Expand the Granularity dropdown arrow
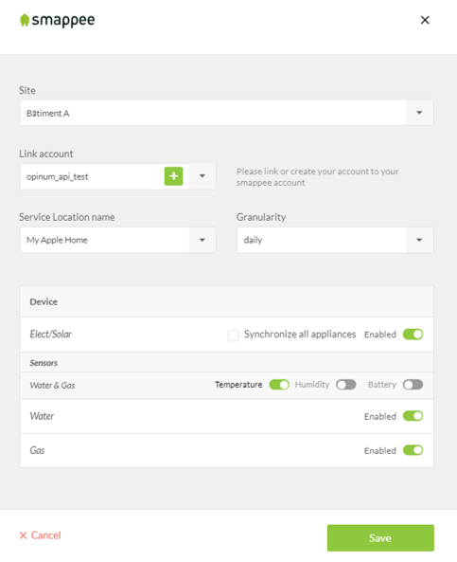The image size is (457, 562). click(419, 240)
